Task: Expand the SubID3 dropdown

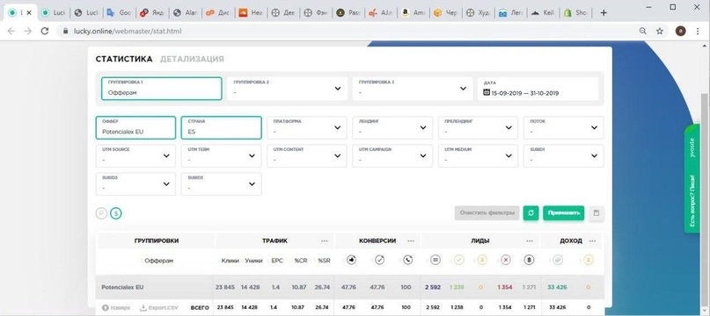Action: (x=221, y=184)
